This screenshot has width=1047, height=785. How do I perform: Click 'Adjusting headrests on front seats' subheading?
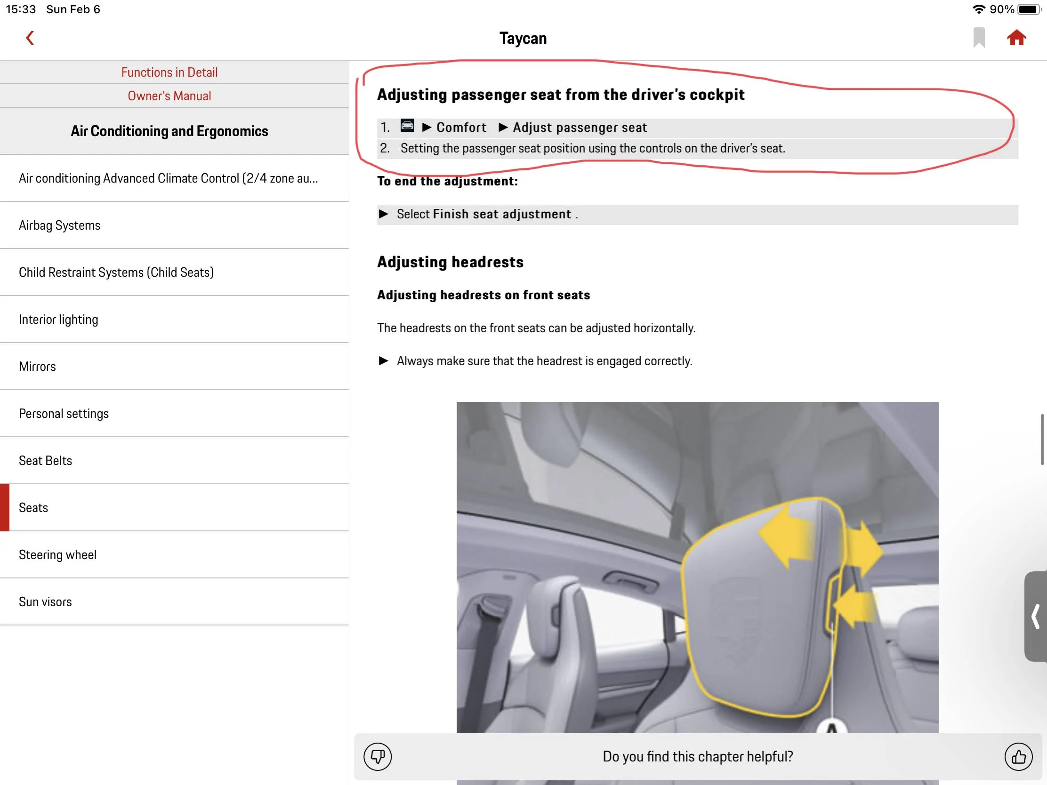click(483, 295)
